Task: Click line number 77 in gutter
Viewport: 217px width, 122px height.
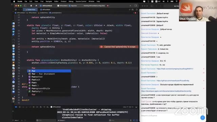Action: [x=19, y=68]
